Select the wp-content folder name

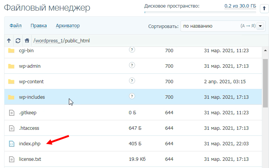31,81
